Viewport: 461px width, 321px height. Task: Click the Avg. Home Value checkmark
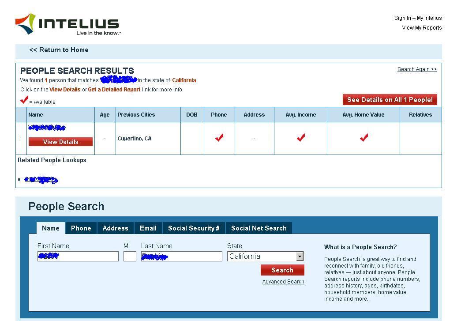tap(364, 138)
